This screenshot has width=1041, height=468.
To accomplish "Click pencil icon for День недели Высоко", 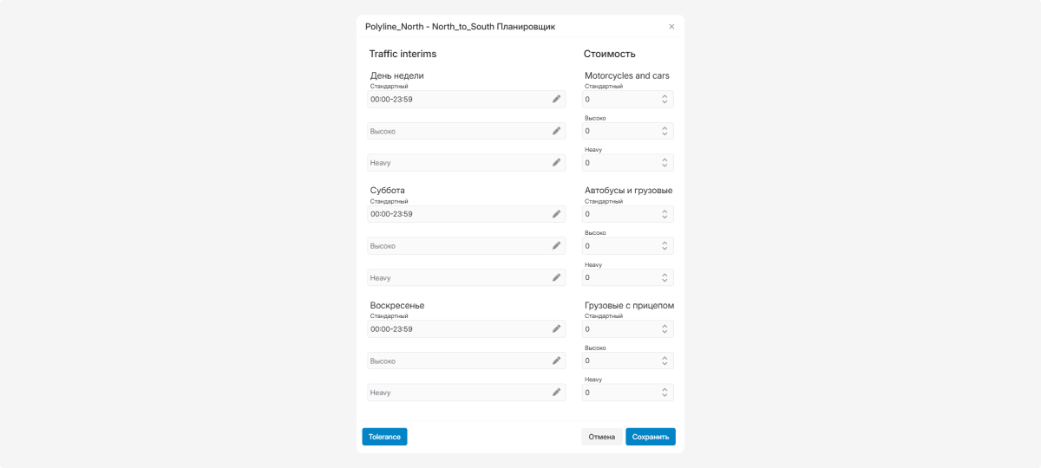I will point(557,131).
